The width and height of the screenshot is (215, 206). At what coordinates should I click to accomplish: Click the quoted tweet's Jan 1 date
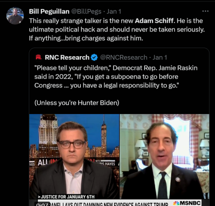click(x=160, y=57)
